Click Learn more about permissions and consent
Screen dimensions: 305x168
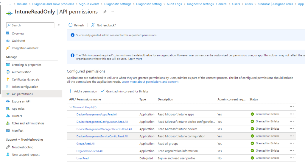click(x=150, y=82)
